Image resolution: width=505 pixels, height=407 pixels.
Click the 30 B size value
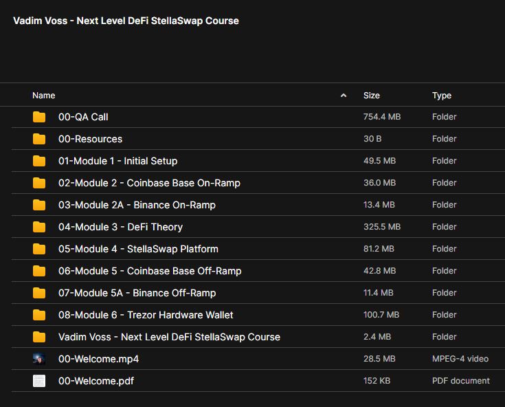coord(372,139)
